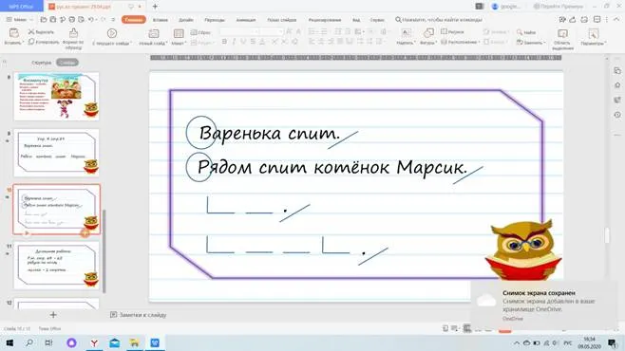This screenshot has height=351, width=625.
Task: Toggle Italic formatting button
Action: point(234,42)
